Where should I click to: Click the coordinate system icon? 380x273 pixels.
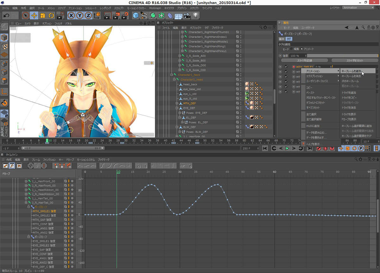(x=97, y=15)
